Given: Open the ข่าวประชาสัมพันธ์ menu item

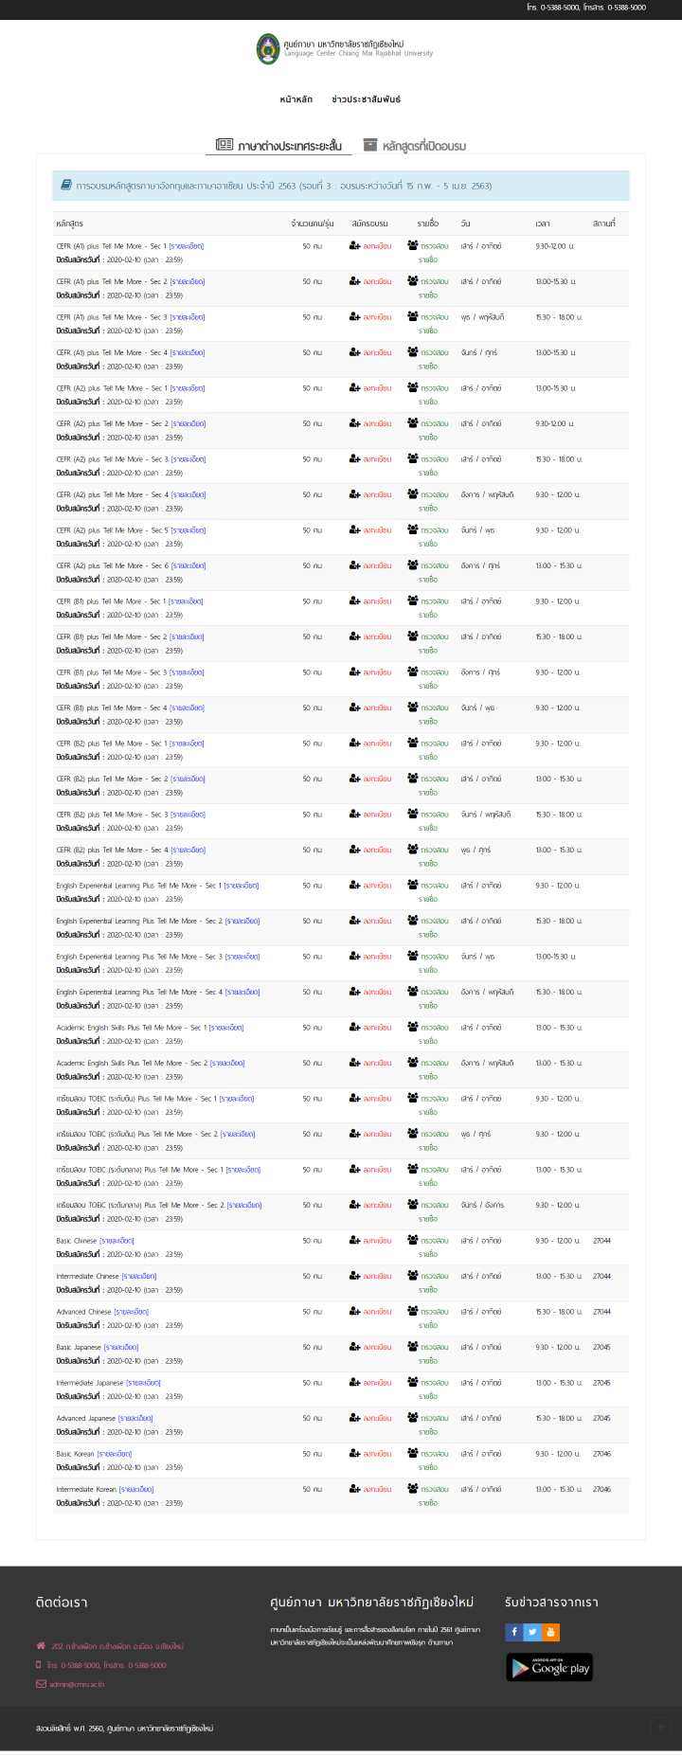Looking at the screenshot, I should (367, 99).
